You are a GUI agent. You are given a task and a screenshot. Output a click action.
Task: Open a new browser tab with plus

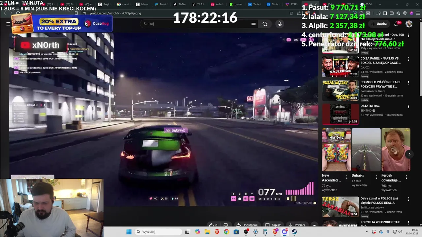[x=380, y=4]
